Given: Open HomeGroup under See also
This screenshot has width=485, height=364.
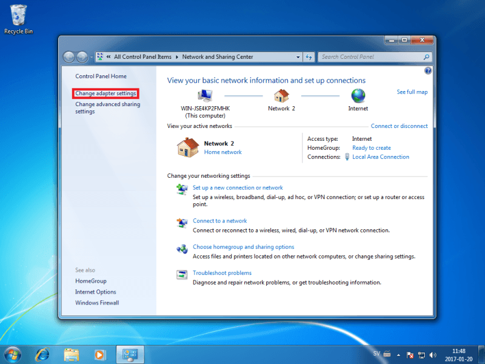Looking at the screenshot, I should point(90,281).
